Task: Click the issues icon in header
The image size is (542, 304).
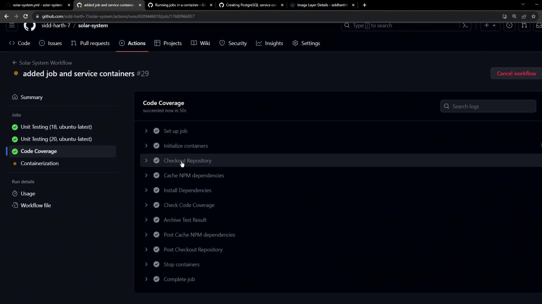Action: 509,26
